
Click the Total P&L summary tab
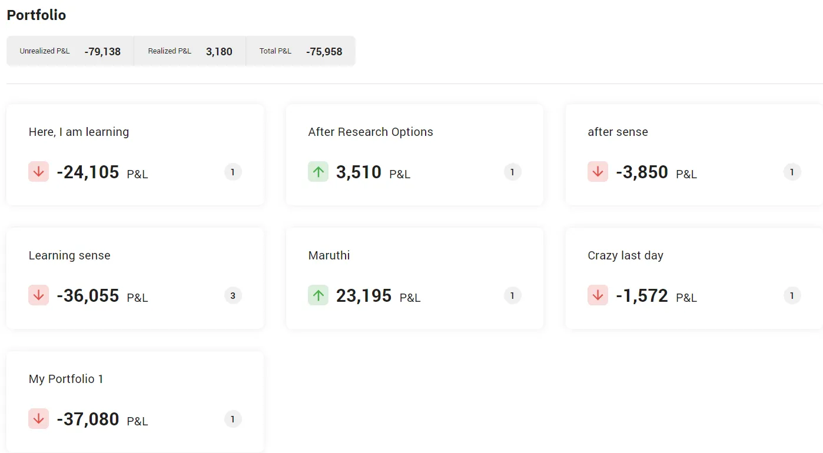tap(300, 51)
